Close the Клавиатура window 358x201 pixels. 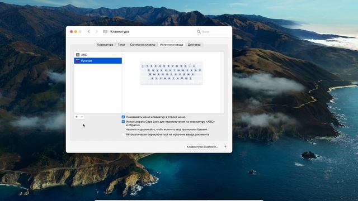tap(71, 32)
